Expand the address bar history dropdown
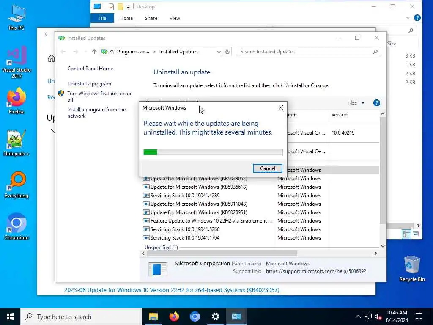Screen dimensions: 433x325 [x=219, y=52]
